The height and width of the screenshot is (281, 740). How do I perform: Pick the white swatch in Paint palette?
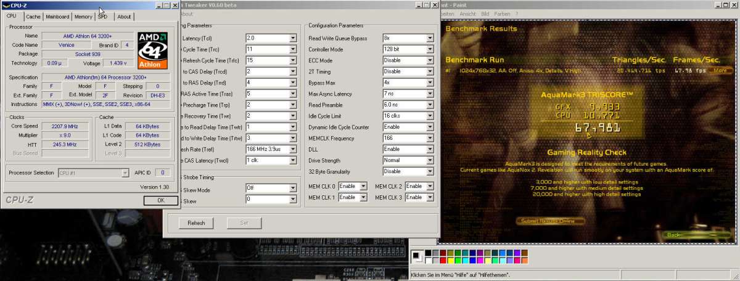tap(428, 261)
